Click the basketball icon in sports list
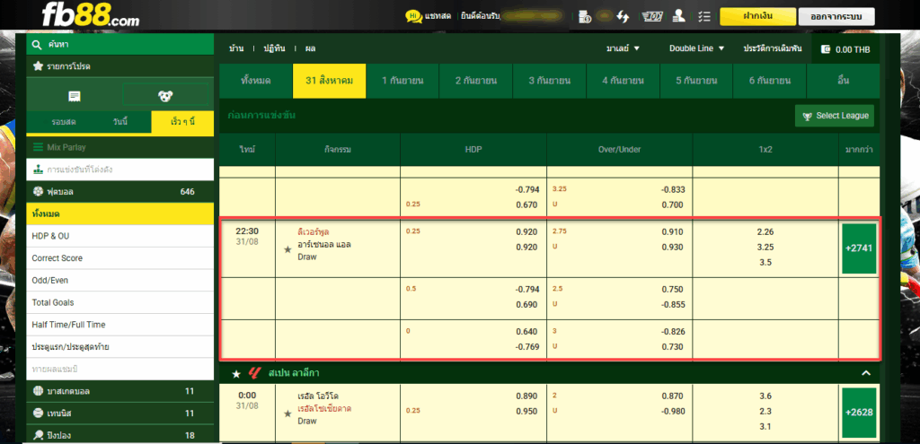 point(38,391)
